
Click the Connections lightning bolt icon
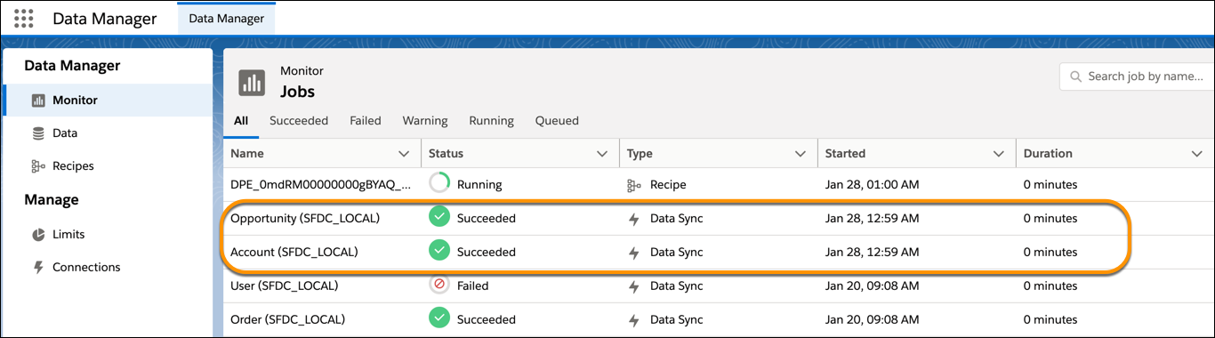38,267
